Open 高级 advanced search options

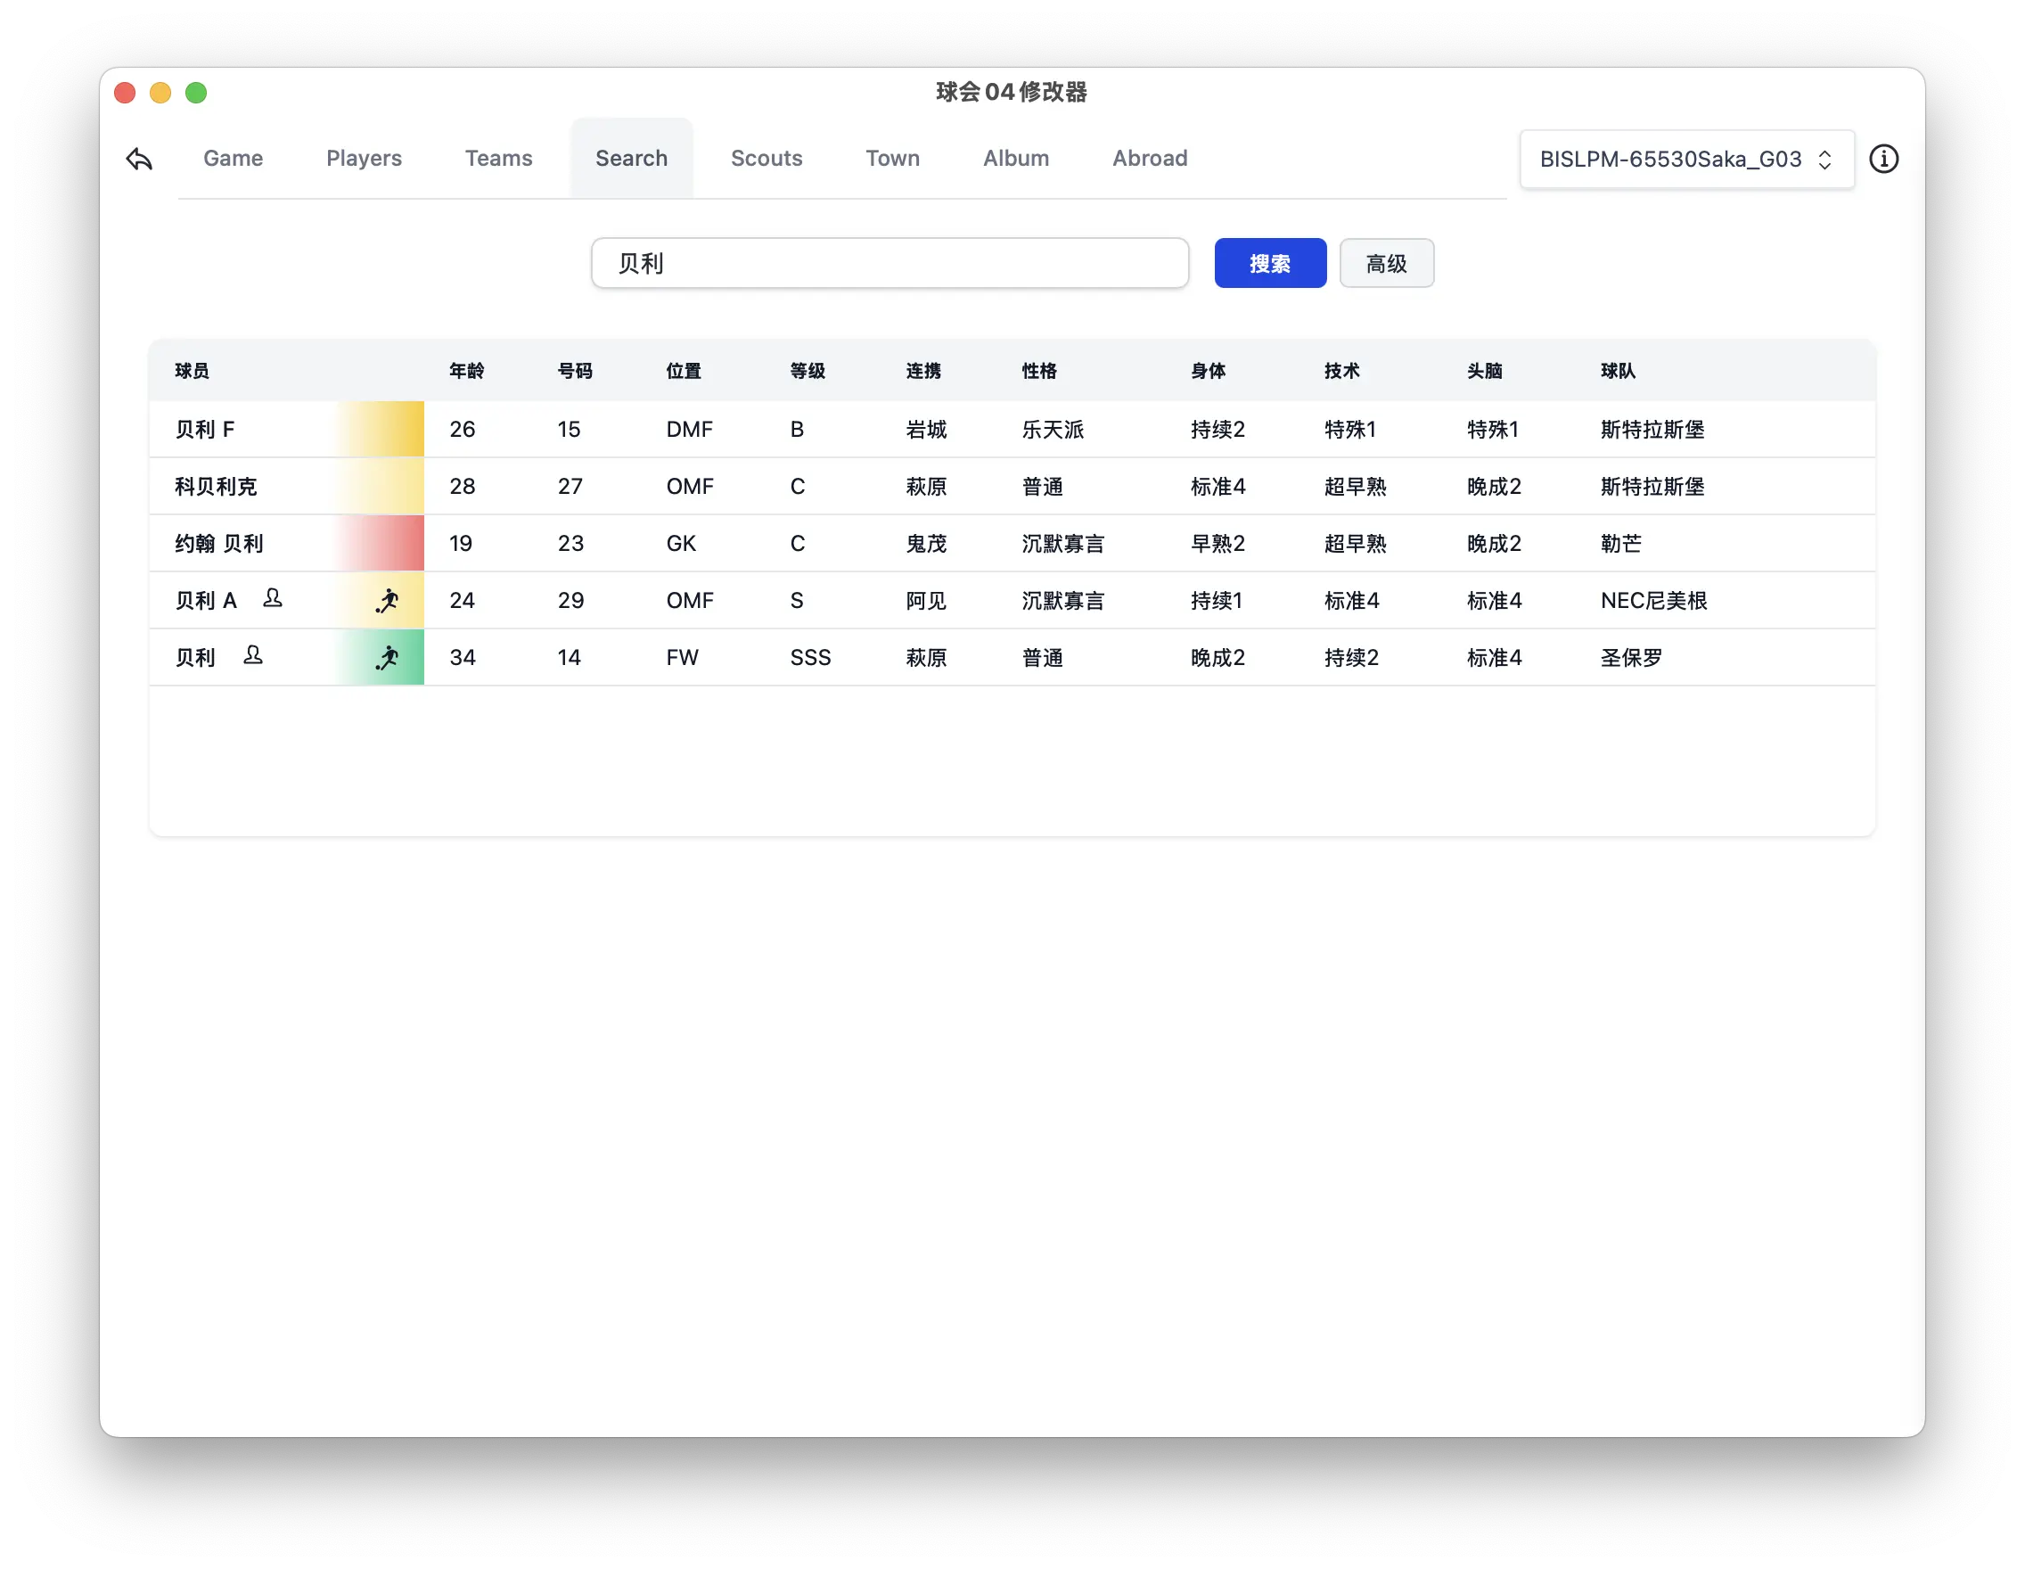pyautogui.click(x=1386, y=262)
